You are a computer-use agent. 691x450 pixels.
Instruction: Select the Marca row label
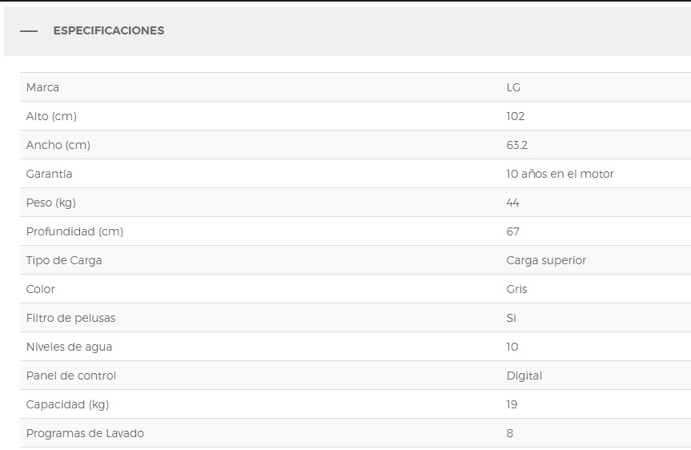click(x=42, y=87)
